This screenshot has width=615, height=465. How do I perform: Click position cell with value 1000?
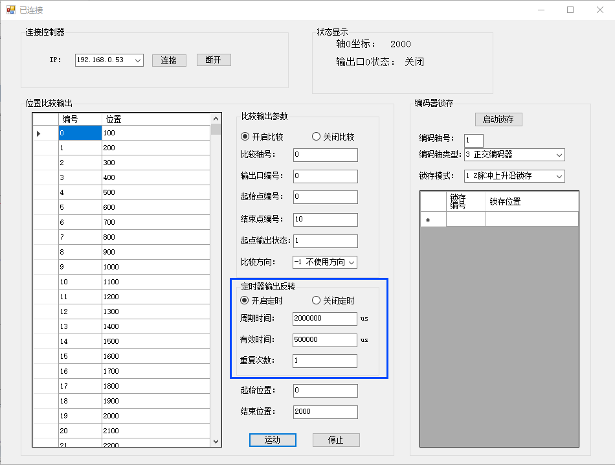[156, 267]
